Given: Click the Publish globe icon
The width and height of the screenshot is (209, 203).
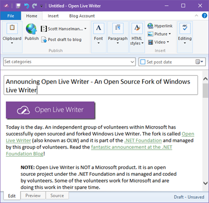Looking at the screenshot, I should 31,29.
